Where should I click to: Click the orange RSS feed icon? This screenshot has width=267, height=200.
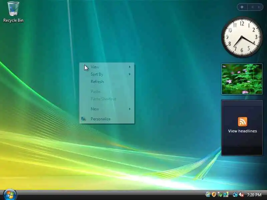[x=243, y=122]
